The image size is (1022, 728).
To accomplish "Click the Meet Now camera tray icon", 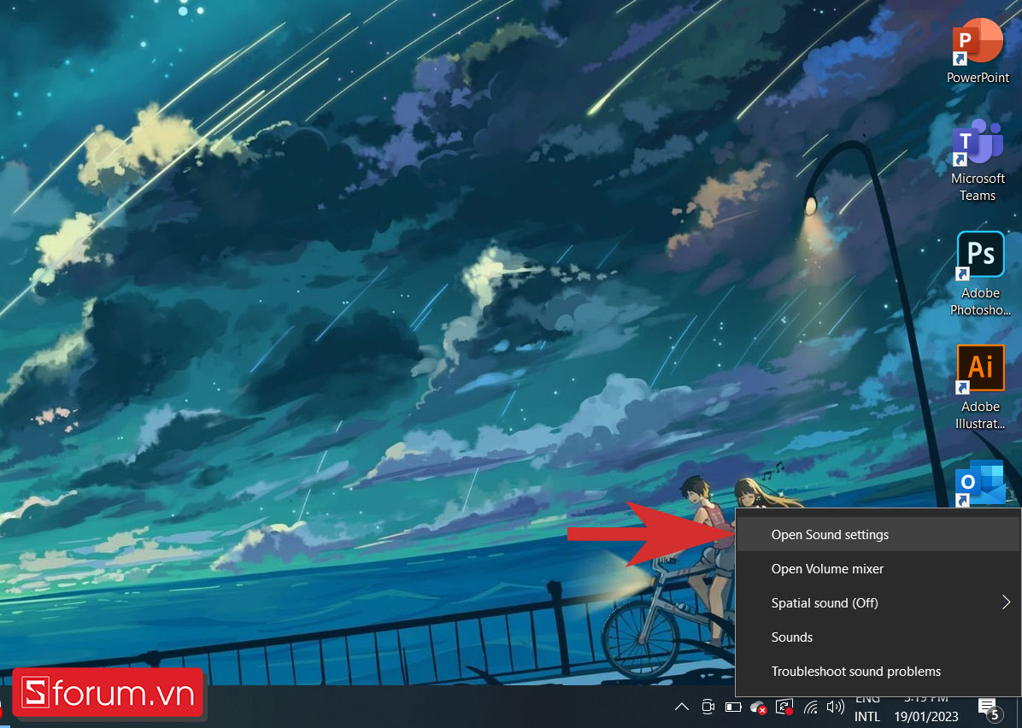I will tap(708, 707).
